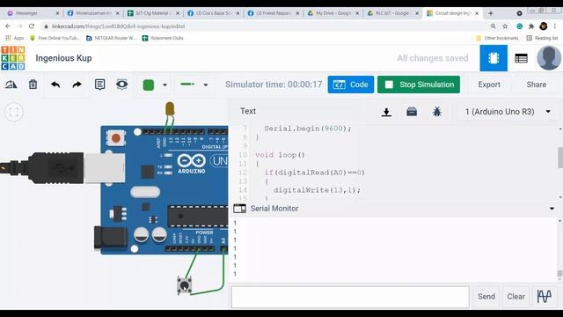Delete selection with the trash icon

click(33, 85)
